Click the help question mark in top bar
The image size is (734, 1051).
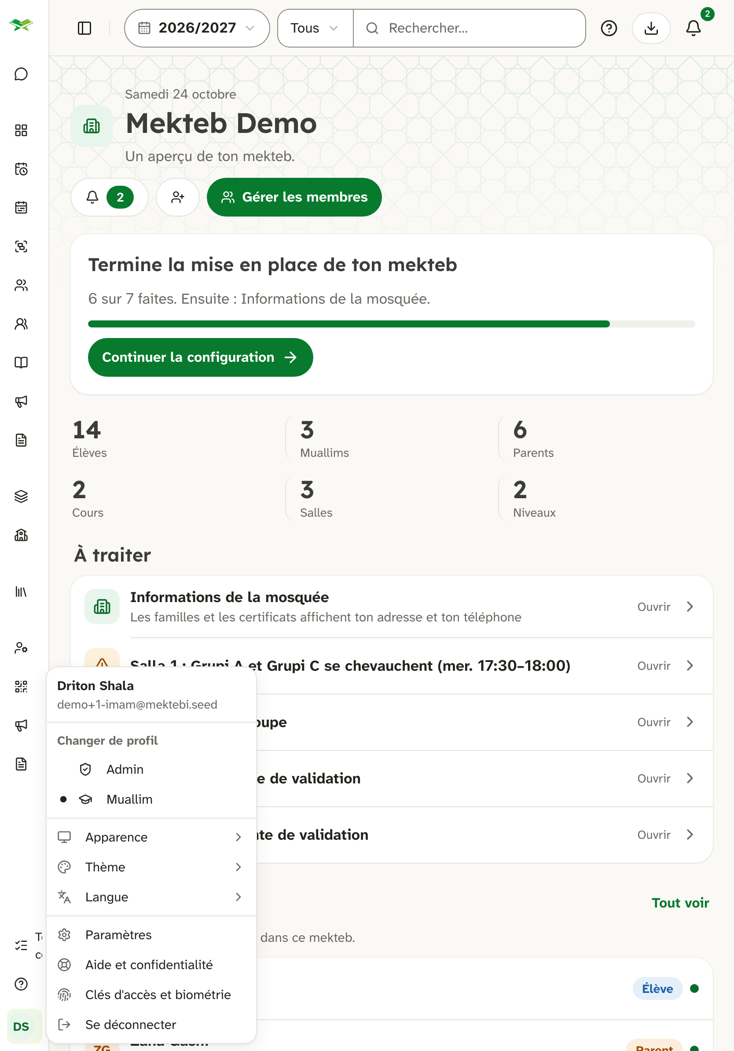tap(609, 28)
